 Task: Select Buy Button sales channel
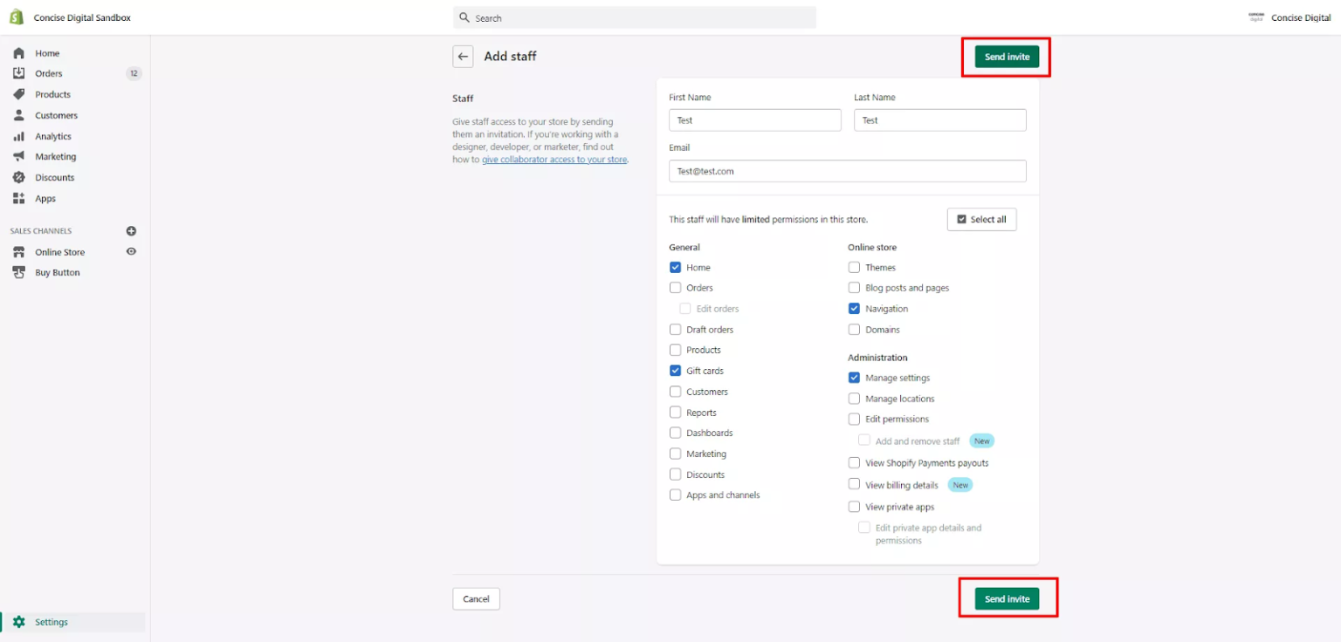point(56,271)
